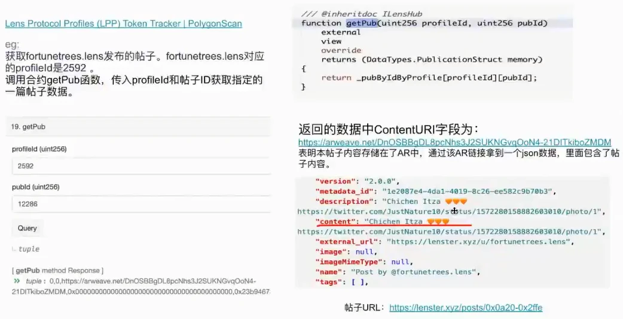623x319 pixels.
Task: Expand the 19. getPub function header
Action: (138, 127)
